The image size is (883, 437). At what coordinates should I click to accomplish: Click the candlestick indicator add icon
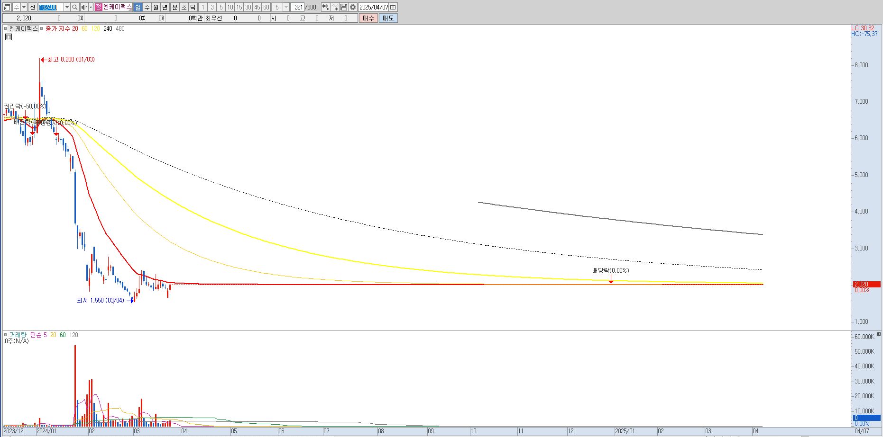pos(325,7)
